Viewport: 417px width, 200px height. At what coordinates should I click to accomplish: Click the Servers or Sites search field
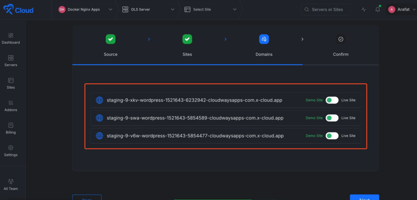click(326, 9)
